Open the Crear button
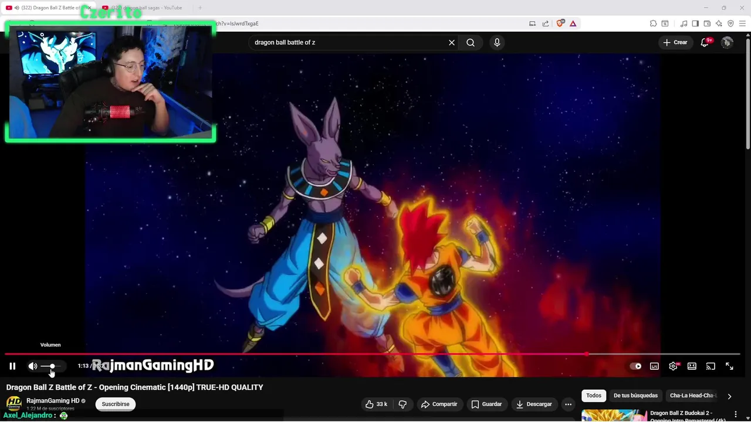751x422 pixels. pyautogui.click(x=675, y=42)
